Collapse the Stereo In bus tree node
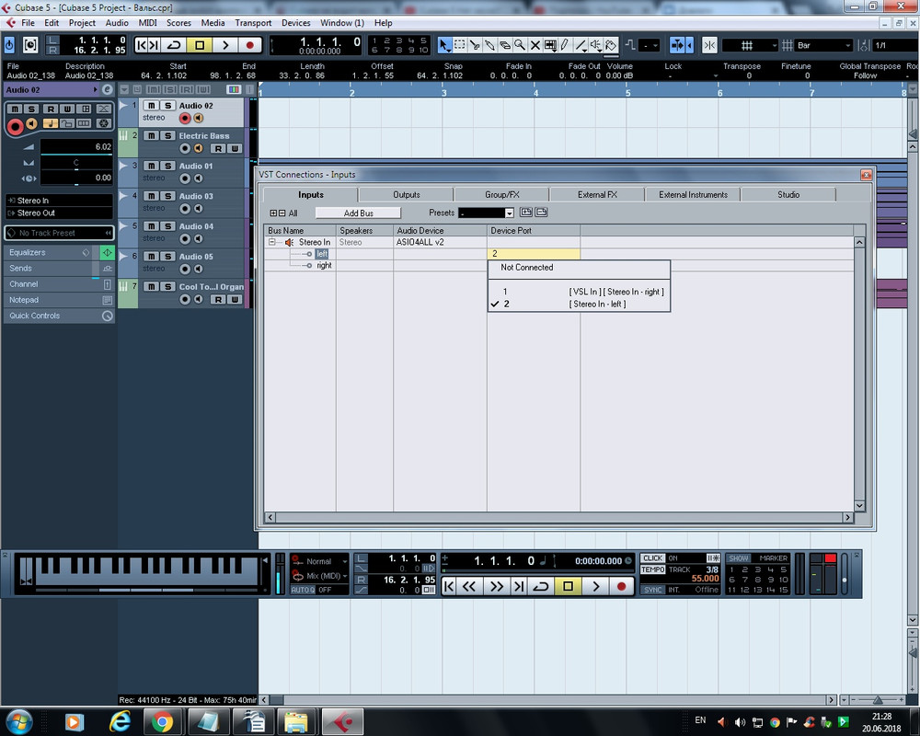The height and width of the screenshot is (736, 920). tap(271, 242)
